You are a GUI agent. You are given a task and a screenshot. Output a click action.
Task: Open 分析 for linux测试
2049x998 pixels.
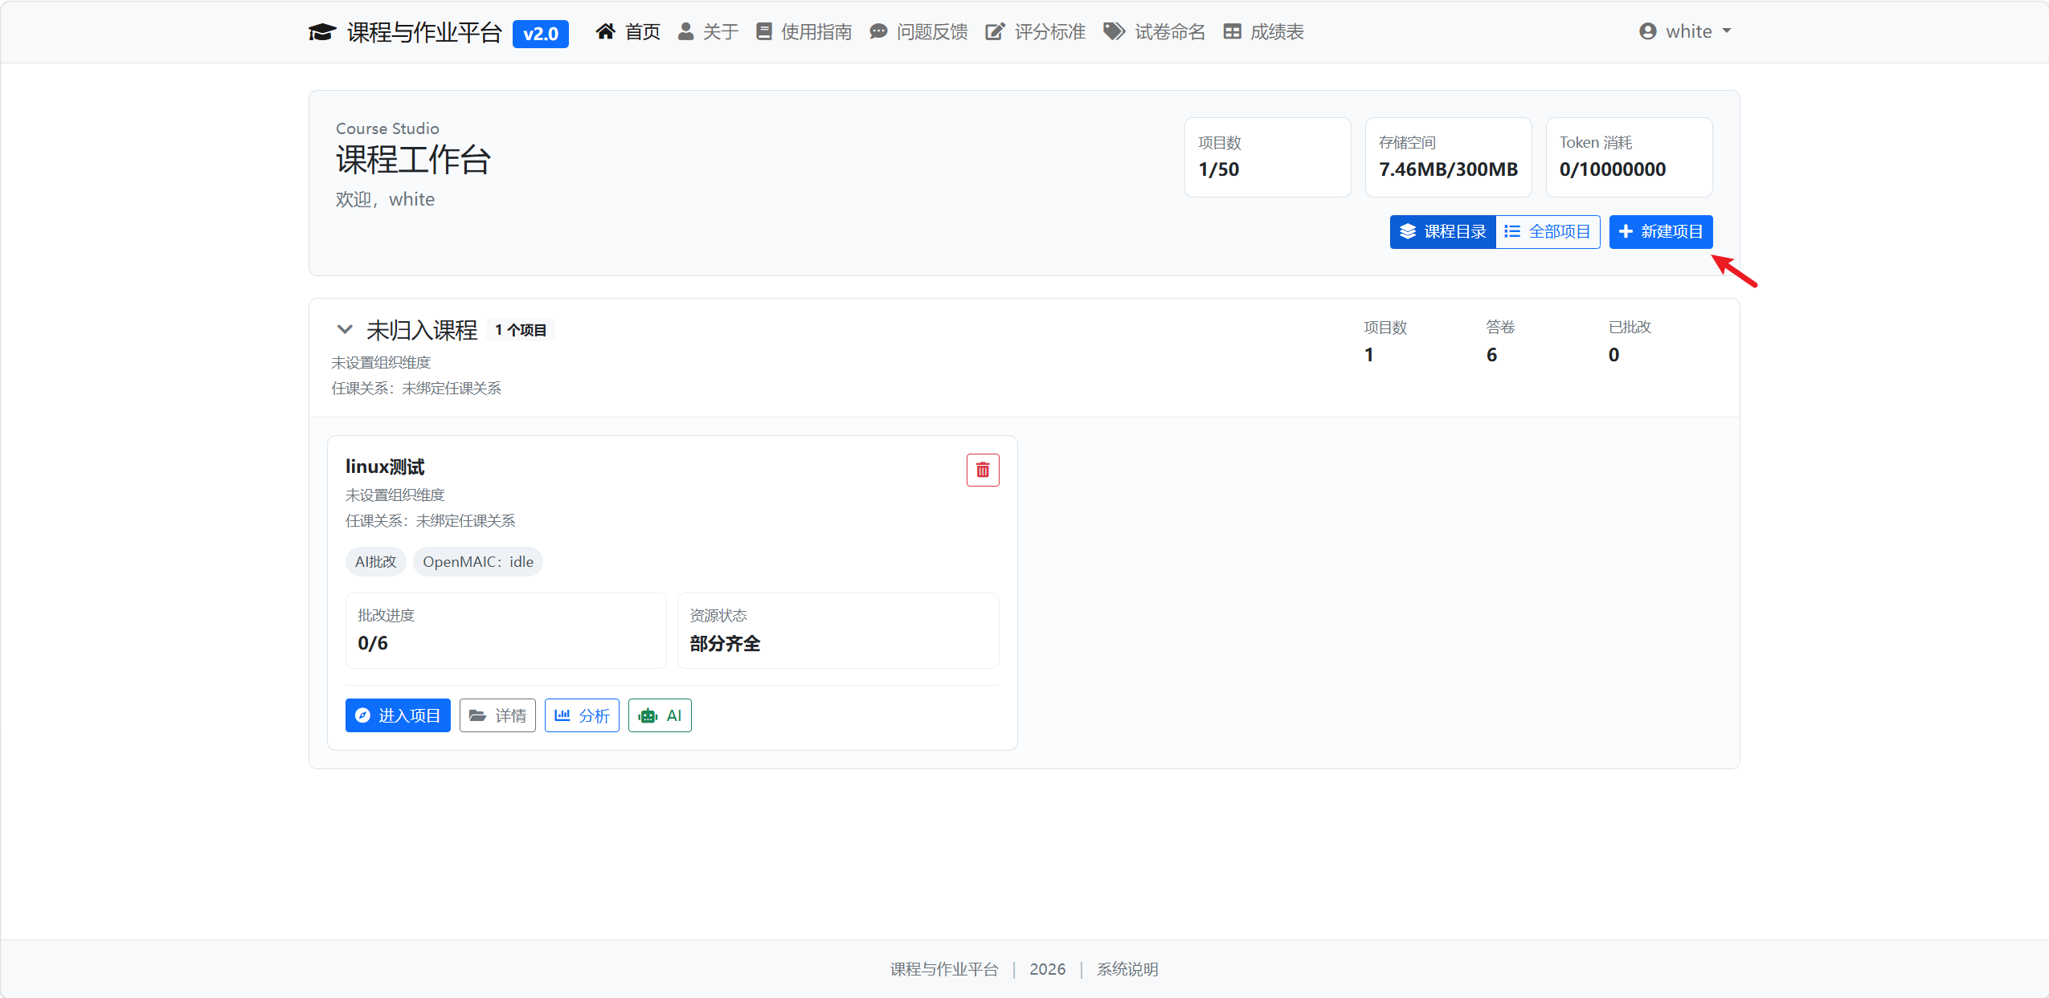(x=582, y=715)
